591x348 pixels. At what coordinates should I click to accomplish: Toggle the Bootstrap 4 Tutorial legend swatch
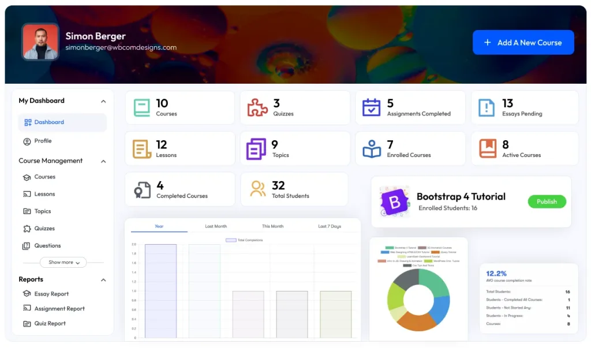(x=390, y=248)
